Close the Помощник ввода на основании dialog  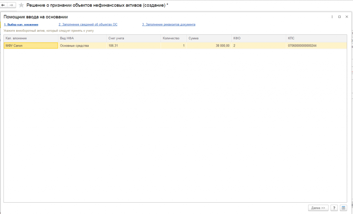347,17
